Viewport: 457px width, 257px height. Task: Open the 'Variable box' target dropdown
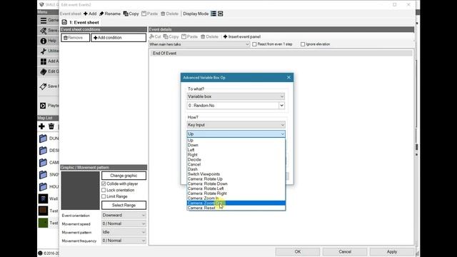(236, 96)
